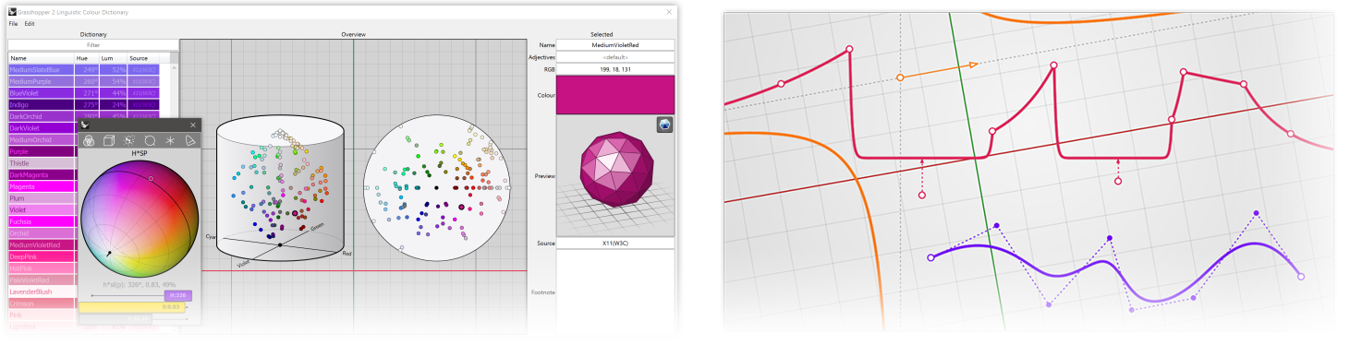
Task: Select LavenderBlush row in dictionary
Action: pyautogui.click(x=43, y=291)
